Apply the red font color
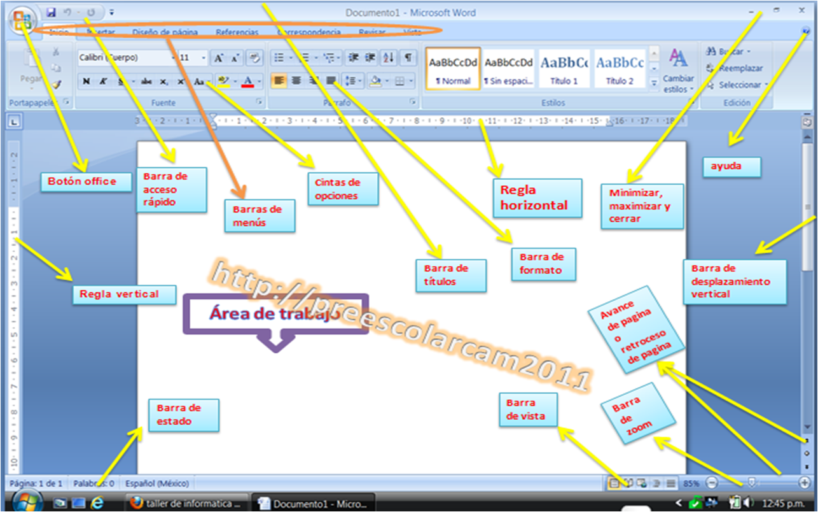Viewport: 818px width, 512px height. click(x=247, y=81)
